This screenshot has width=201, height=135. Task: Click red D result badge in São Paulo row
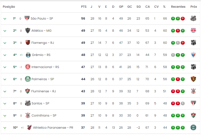tap(183, 18)
